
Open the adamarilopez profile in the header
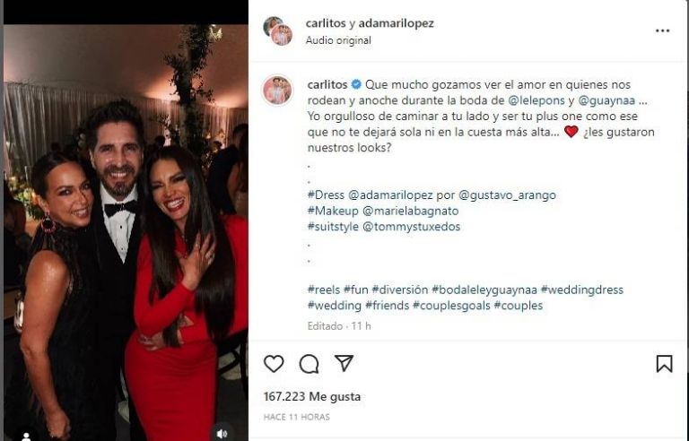coord(396,23)
